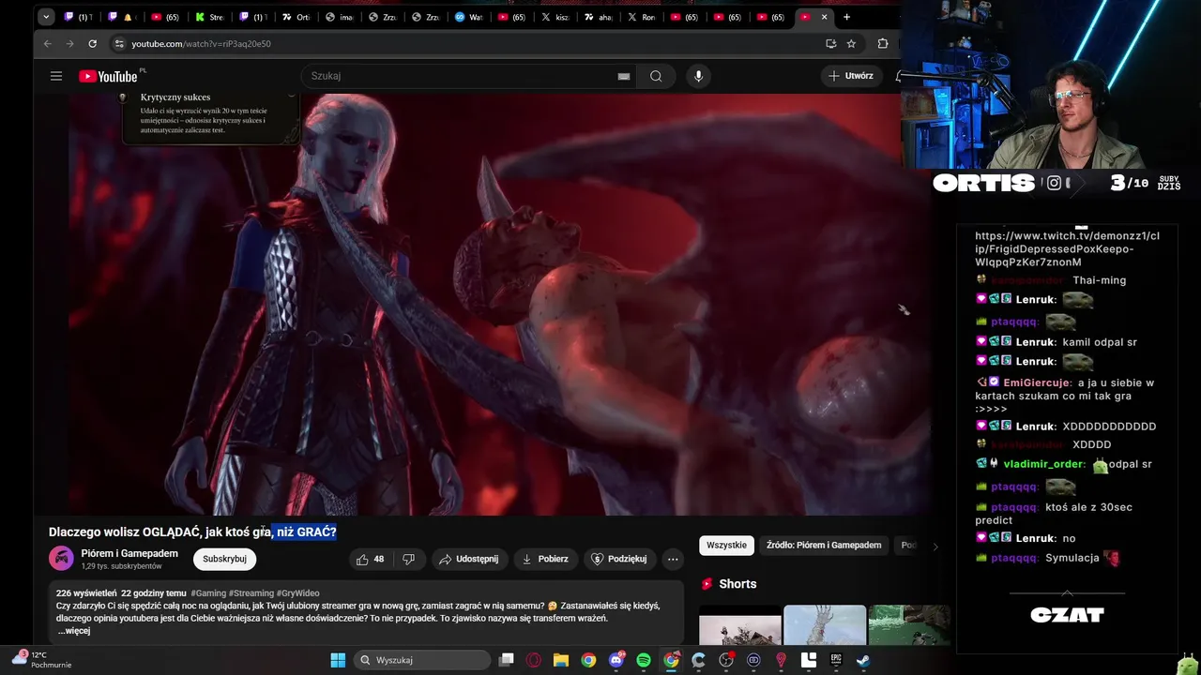Open the third Shorts thumbnail
Image resolution: width=1201 pixels, height=675 pixels.
(909, 625)
